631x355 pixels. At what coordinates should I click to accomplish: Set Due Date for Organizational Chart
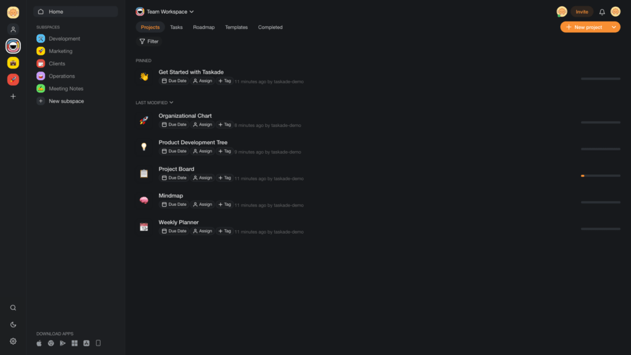[x=174, y=124]
